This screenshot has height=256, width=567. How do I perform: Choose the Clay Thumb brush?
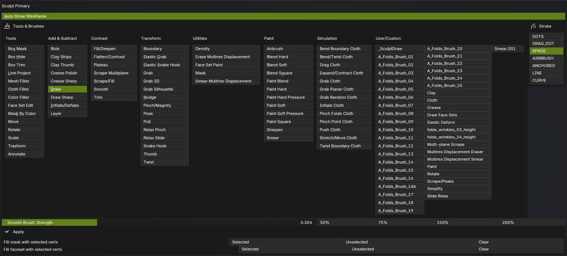tap(68, 65)
